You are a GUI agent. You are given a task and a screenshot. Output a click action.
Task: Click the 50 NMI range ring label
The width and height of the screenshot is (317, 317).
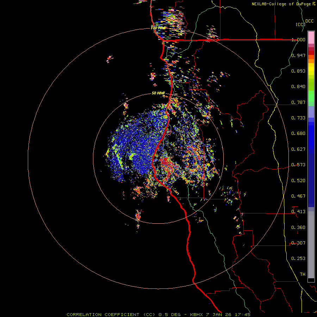coord(158,93)
